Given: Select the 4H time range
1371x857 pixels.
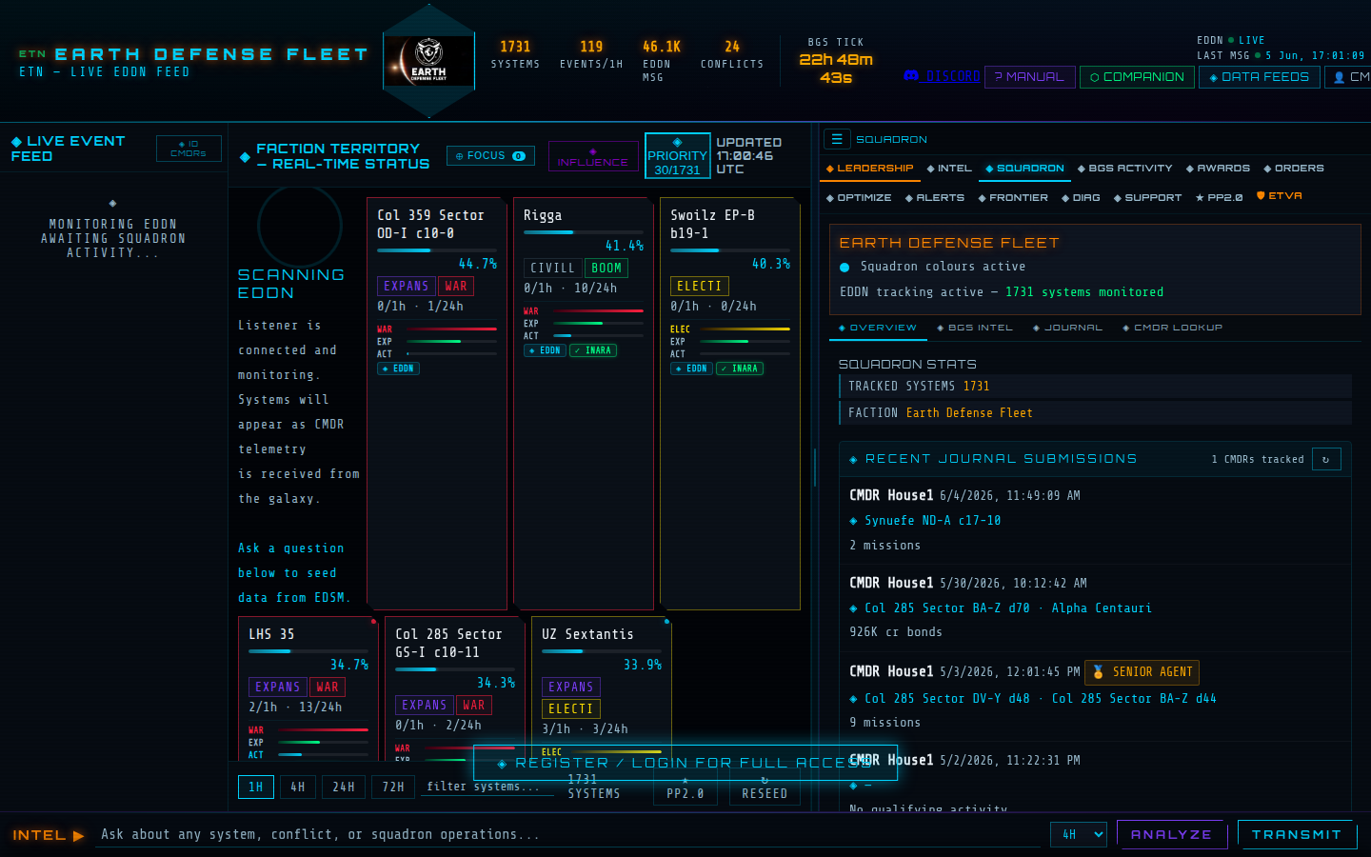Looking at the screenshot, I should (x=298, y=787).
